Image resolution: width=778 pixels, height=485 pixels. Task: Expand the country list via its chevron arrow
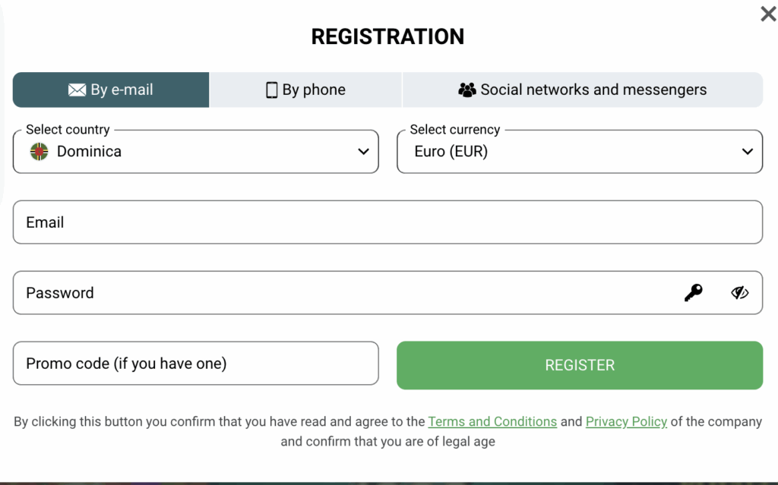362,151
